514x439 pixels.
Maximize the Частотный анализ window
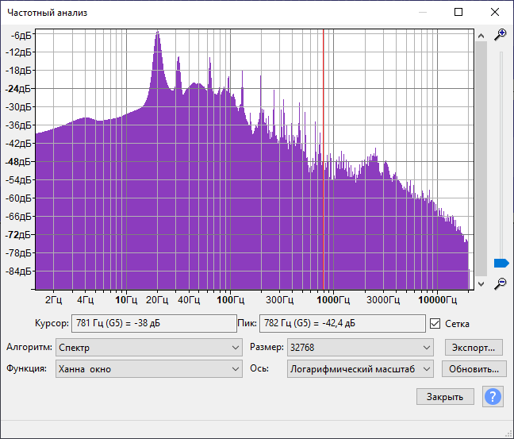458,13
